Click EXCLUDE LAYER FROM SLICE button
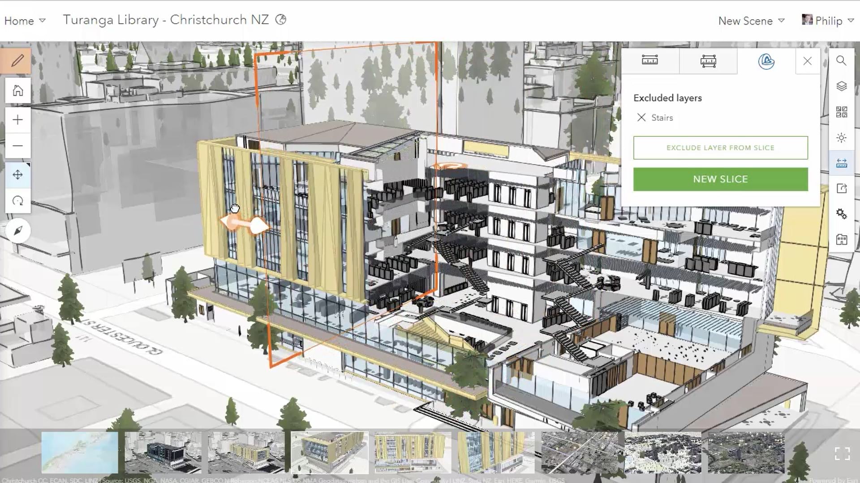This screenshot has width=860, height=483. (720, 148)
